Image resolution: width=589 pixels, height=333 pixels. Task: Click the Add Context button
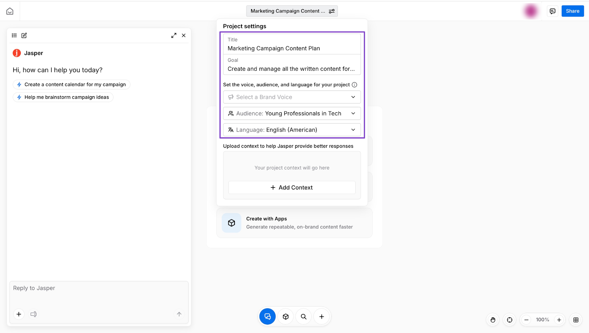pos(292,187)
